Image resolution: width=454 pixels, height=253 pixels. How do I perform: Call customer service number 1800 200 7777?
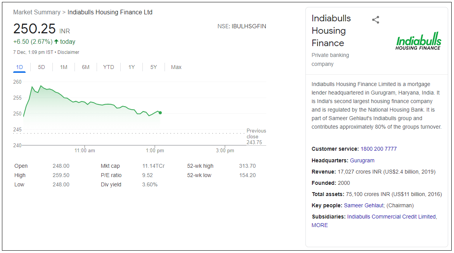tap(378, 149)
